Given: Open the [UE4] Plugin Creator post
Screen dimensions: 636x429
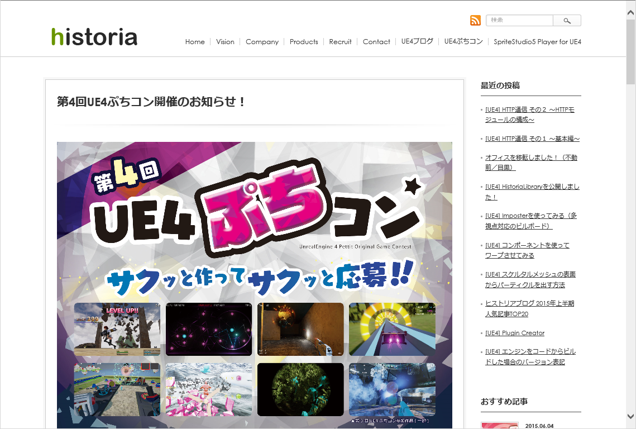Looking at the screenshot, I should coord(515,332).
